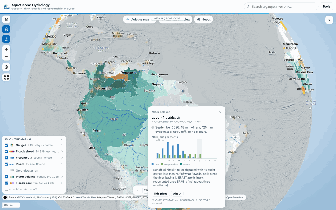This screenshot has width=336, height=210.
Task: Click the binoculars icon on the Scout button
Action: tap(199, 20)
